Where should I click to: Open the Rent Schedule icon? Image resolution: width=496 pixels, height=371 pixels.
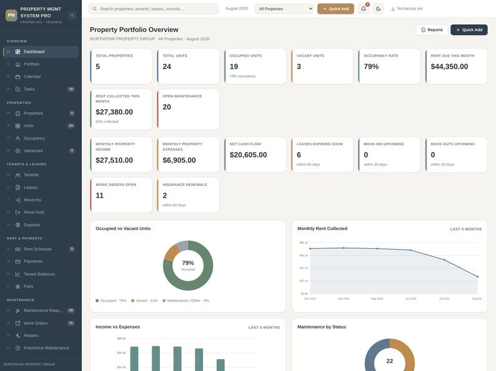click(x=17, y=249)
